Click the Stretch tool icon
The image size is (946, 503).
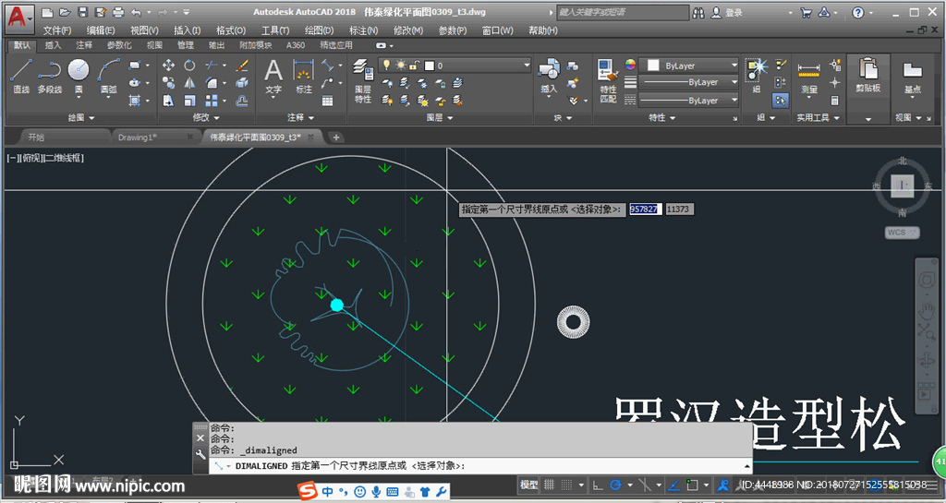[168, 101]
